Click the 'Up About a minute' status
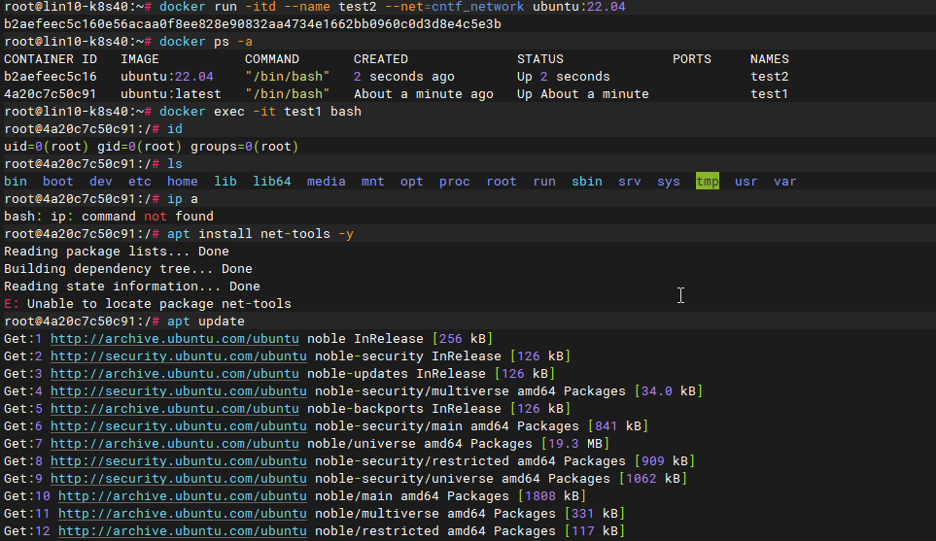 click(x=582, y=93)
